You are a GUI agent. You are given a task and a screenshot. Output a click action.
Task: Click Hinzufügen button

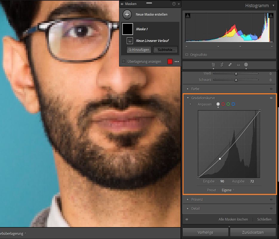click(x=139, y=50)
